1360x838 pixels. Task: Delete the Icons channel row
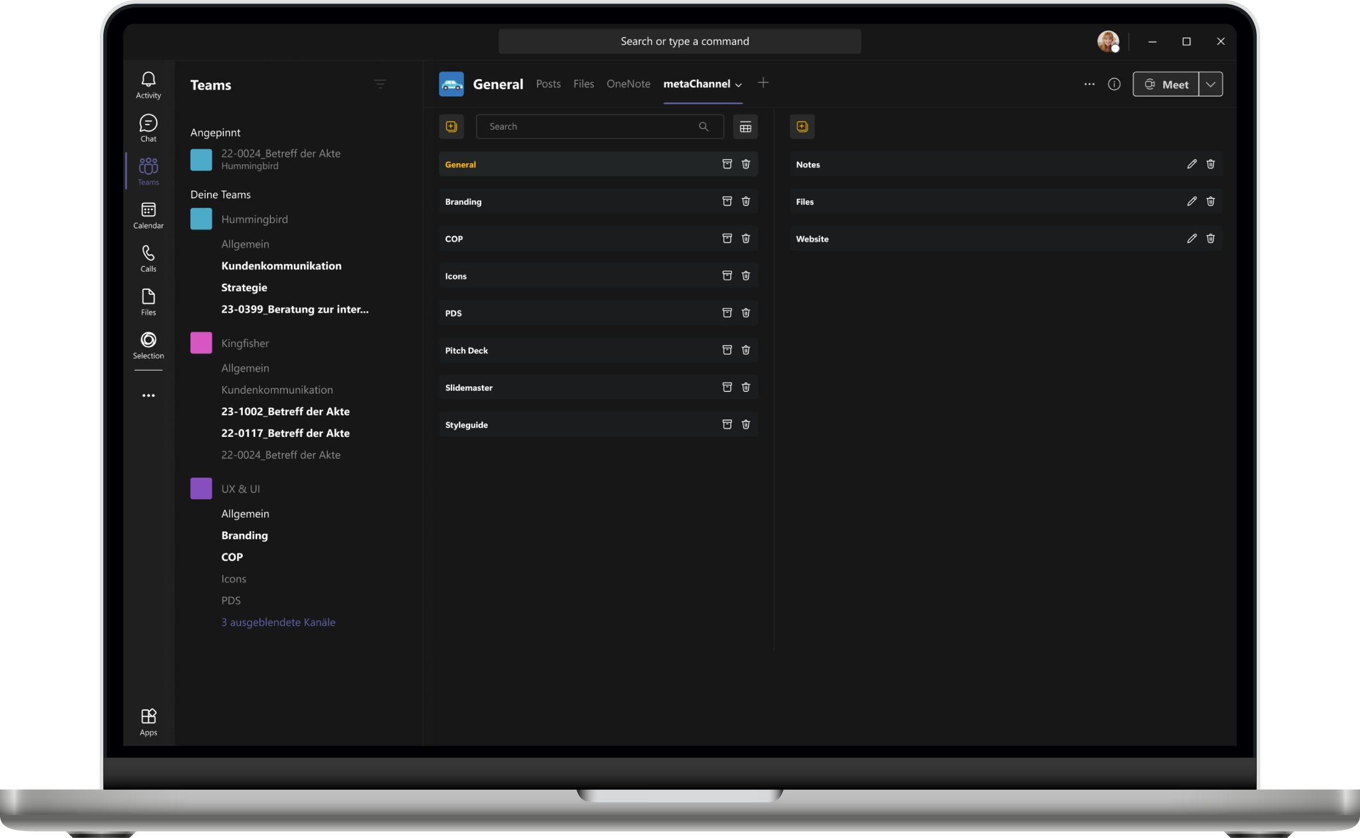tap(745, 276)
